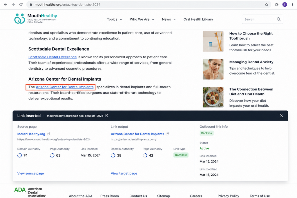This screenshot has height=198, width=297.
Task: Click Press Room footer link
Action: pyautogui.click(x=109, y=196)
